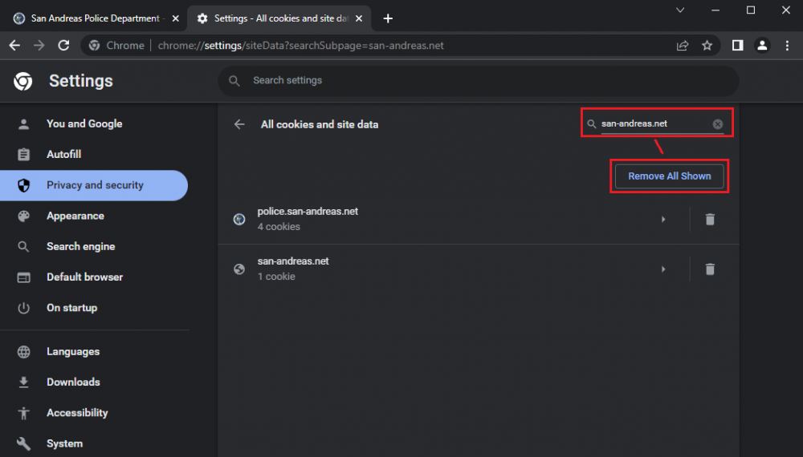Click the address bar URL
Viewport: 803px width, 457px height.
[300, 46]
